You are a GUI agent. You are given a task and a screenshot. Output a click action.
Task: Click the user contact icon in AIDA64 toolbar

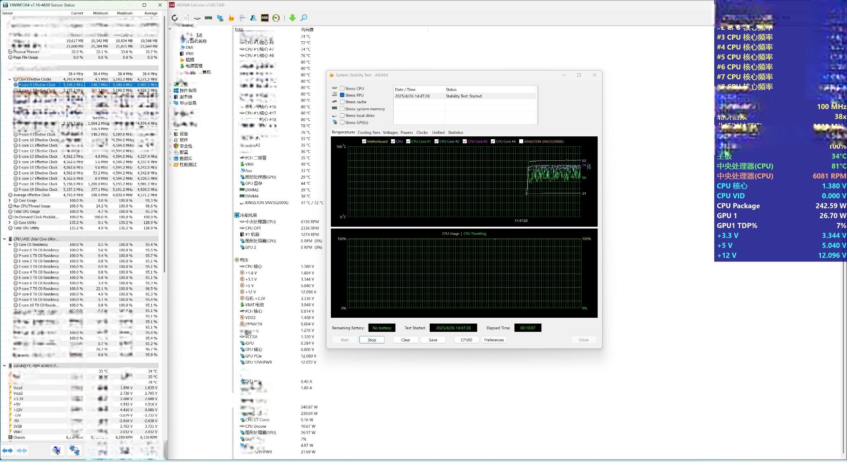point(254,18)
